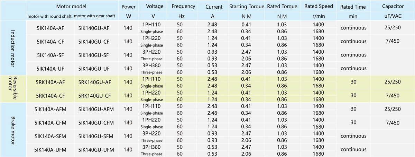Click the 'motor with round shaft' subheader
Viewport: 415px width, 157px height.
pyautogui.click(x=49, y=16)
